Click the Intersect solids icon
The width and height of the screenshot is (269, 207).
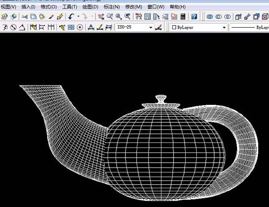point(227,17)
